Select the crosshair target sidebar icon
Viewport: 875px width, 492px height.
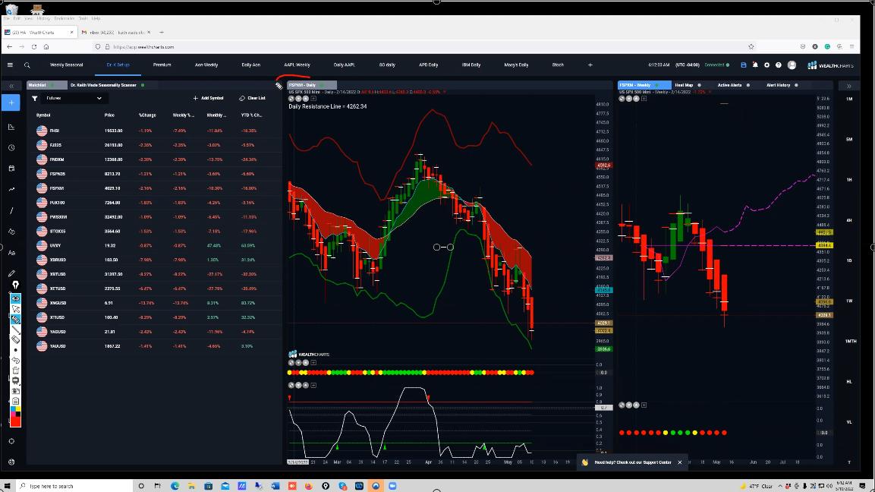[x=11, y=441]
